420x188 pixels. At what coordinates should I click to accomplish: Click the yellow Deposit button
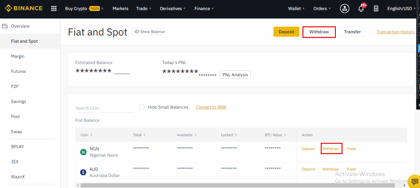pos(286,32)
